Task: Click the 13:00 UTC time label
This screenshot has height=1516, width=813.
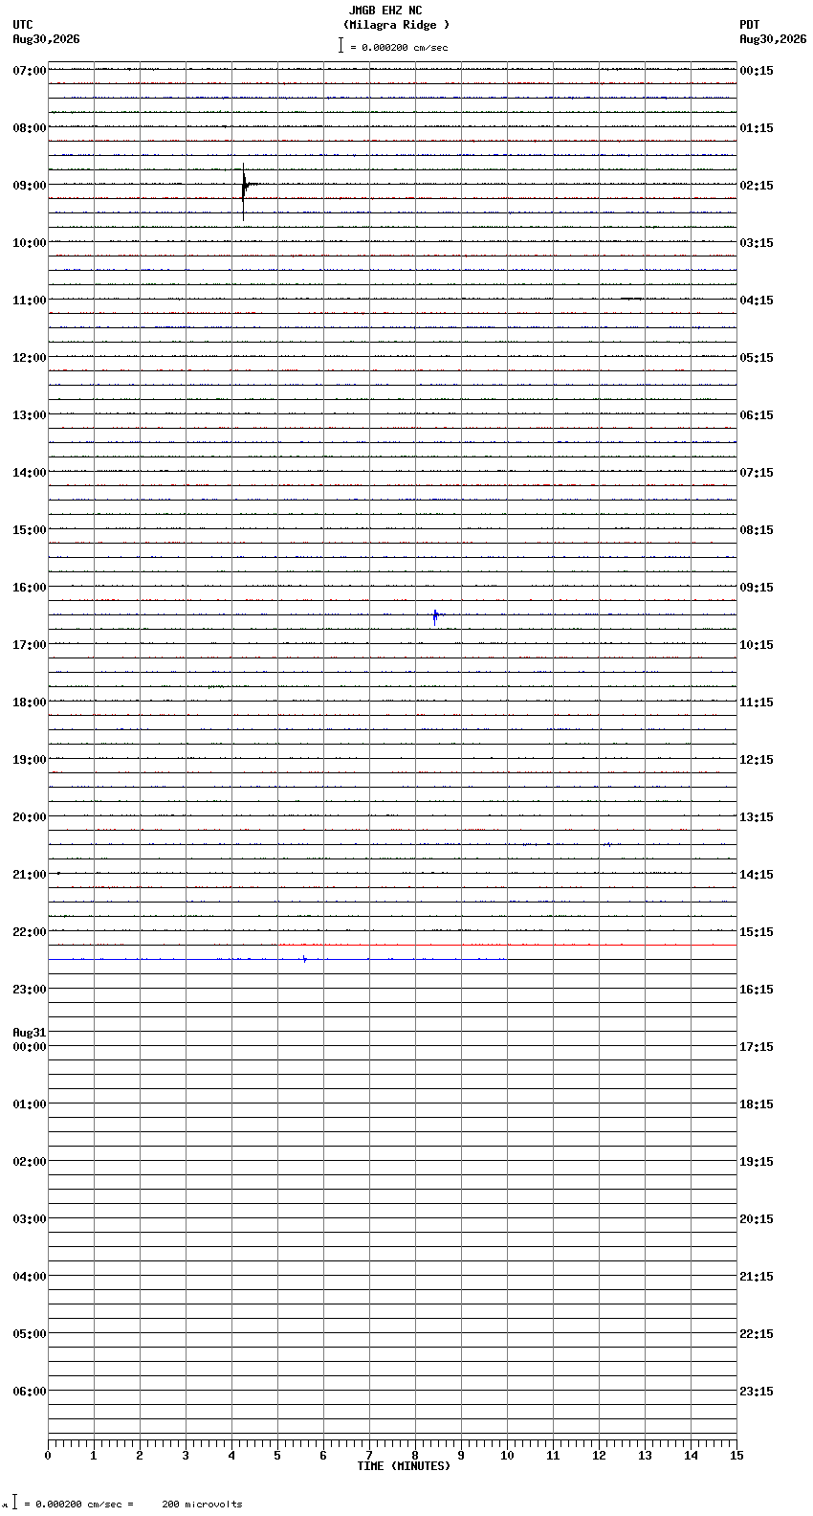Action: 30,415
